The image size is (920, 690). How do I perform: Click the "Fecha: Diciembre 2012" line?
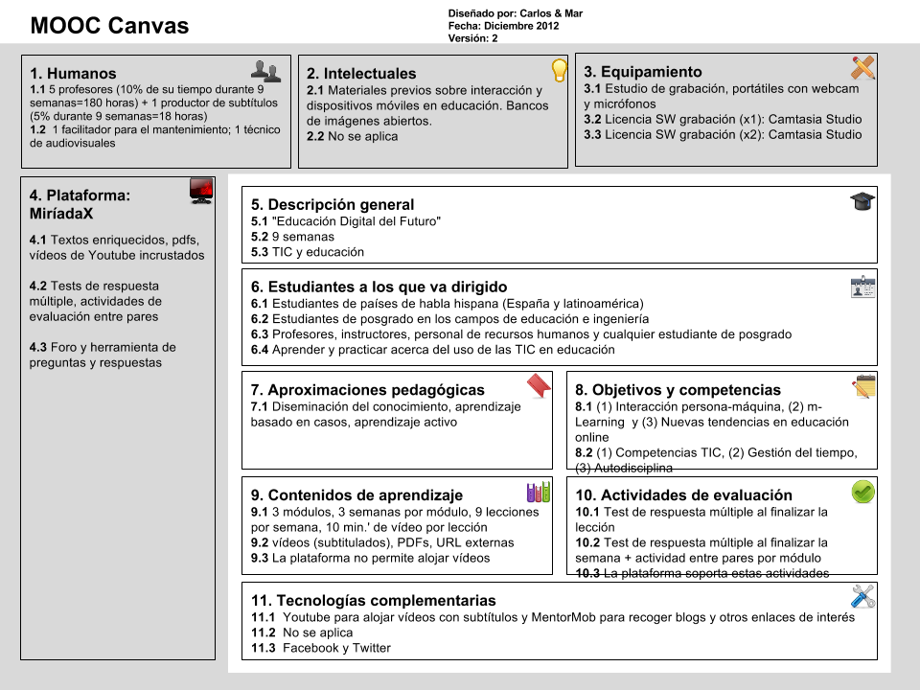[x=503, y=26]
